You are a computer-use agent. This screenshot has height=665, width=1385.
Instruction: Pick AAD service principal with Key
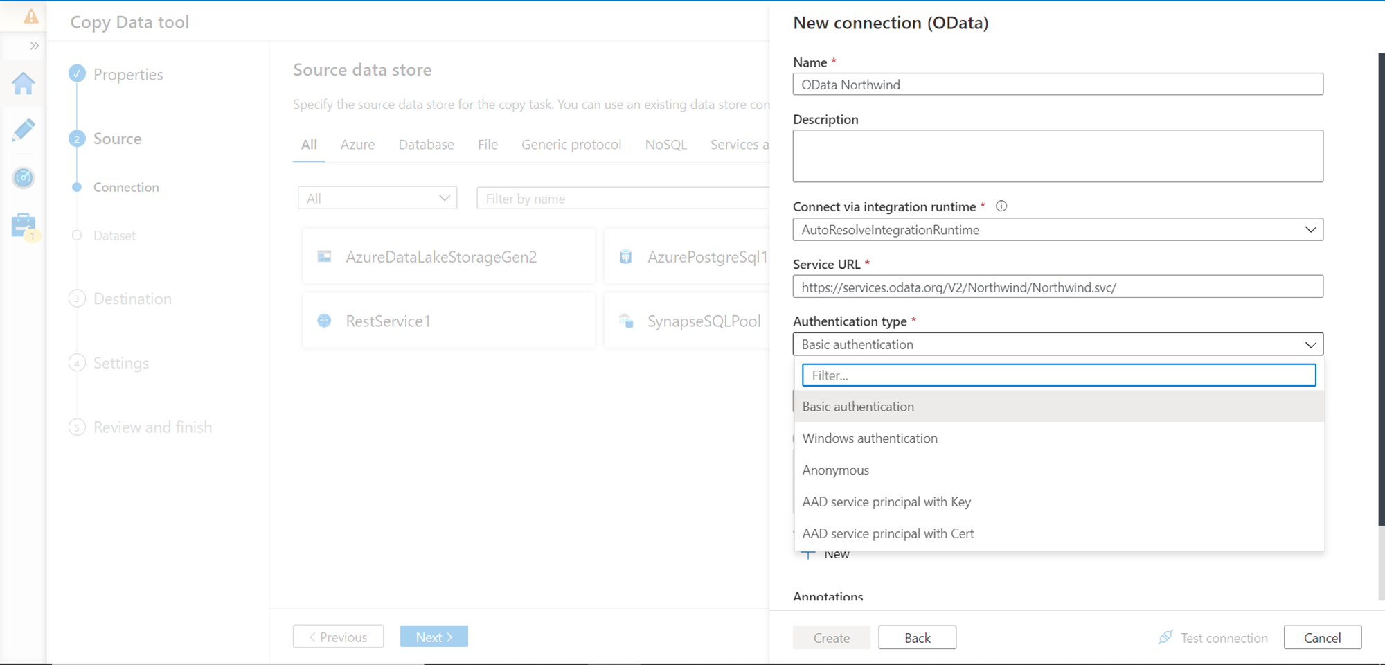886,502
